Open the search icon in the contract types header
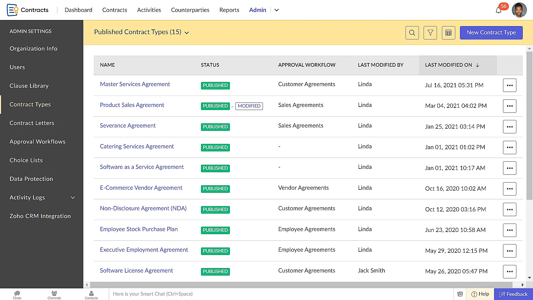Screen dimensions: 533x300 (x=412, y=32)
